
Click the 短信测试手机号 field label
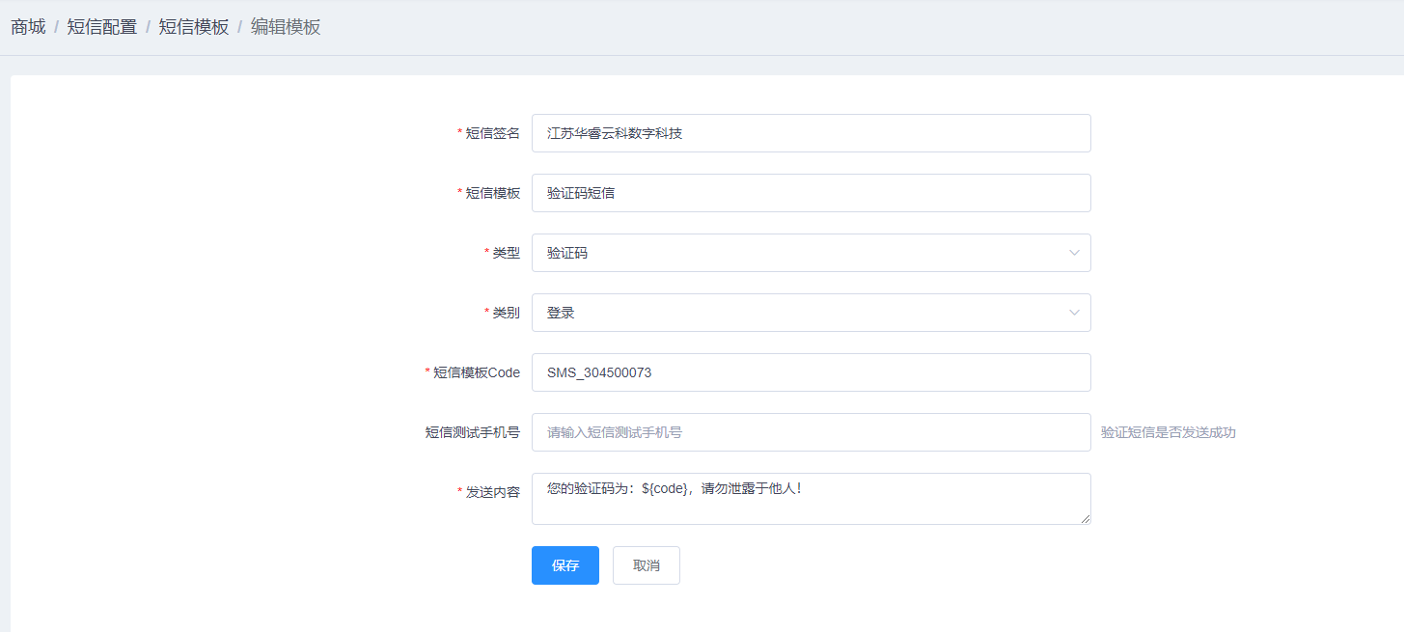473,432
